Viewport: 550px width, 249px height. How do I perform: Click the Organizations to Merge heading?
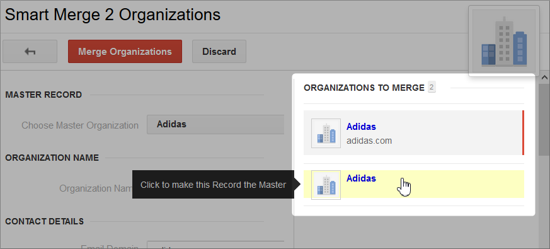pyautogui.click(x=364, y=88)
